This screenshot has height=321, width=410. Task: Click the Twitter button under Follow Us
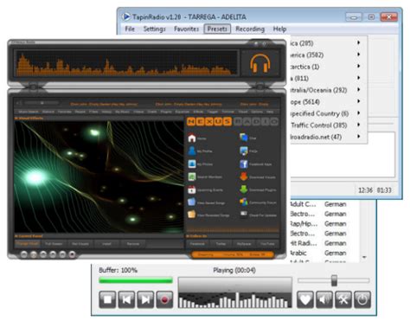221,244
